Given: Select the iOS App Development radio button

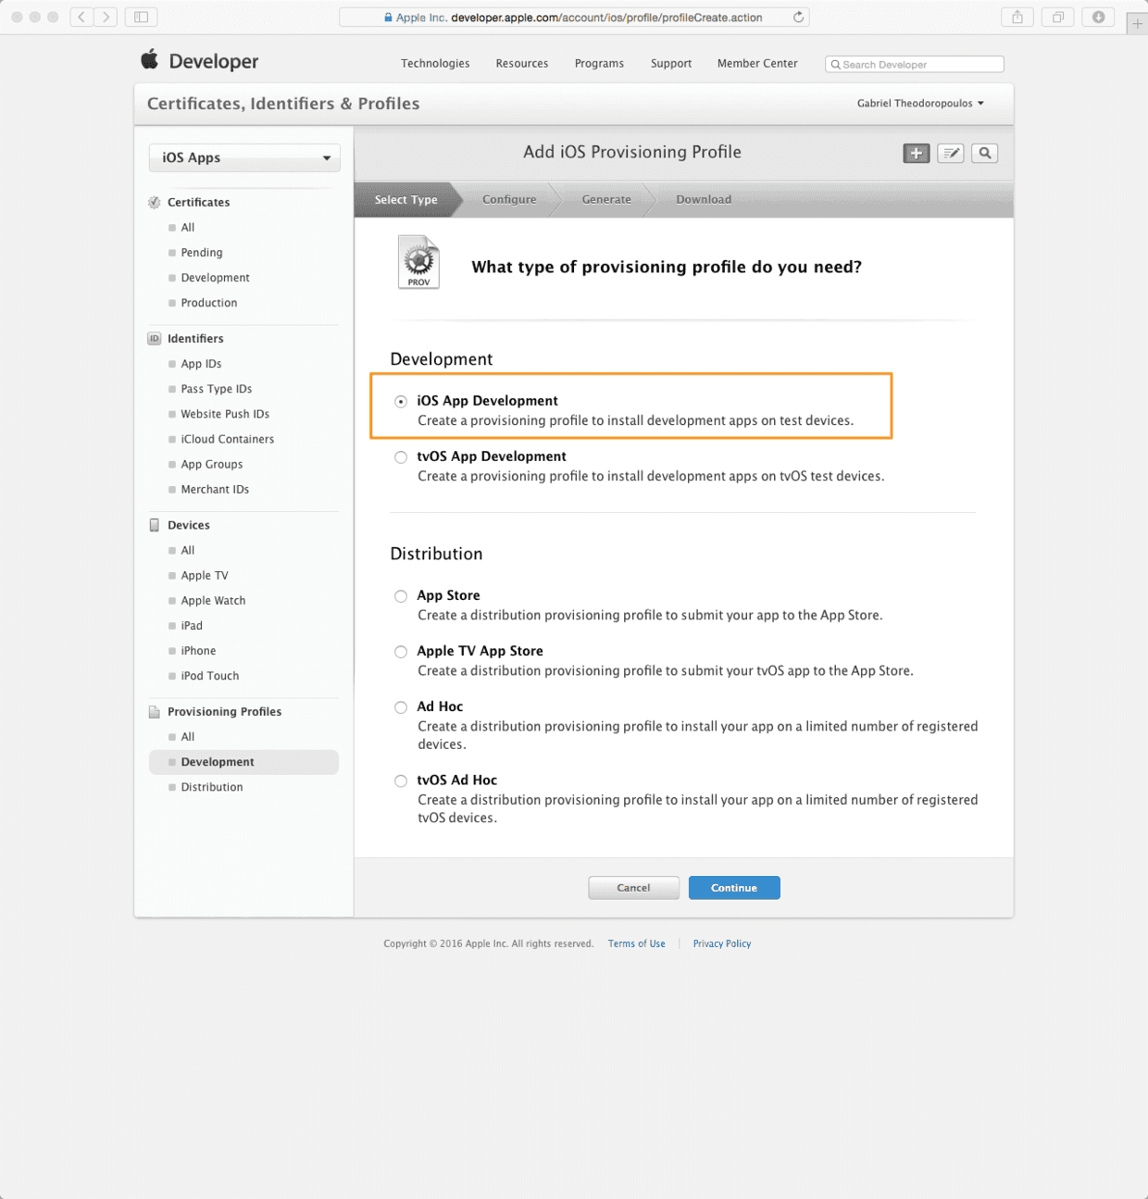Looking at the screenshot, I should click(x=401, y=402).
